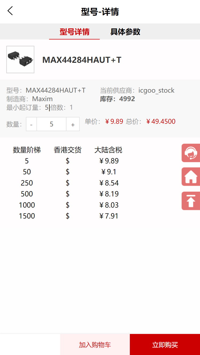200x355 pixels.
Task: Click supplier name icgoo_stock
Action: [x=156, y=90]
